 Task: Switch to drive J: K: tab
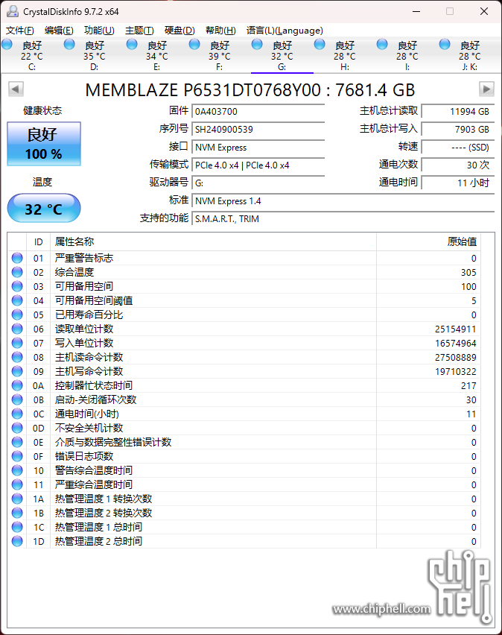tap(470, 56)
